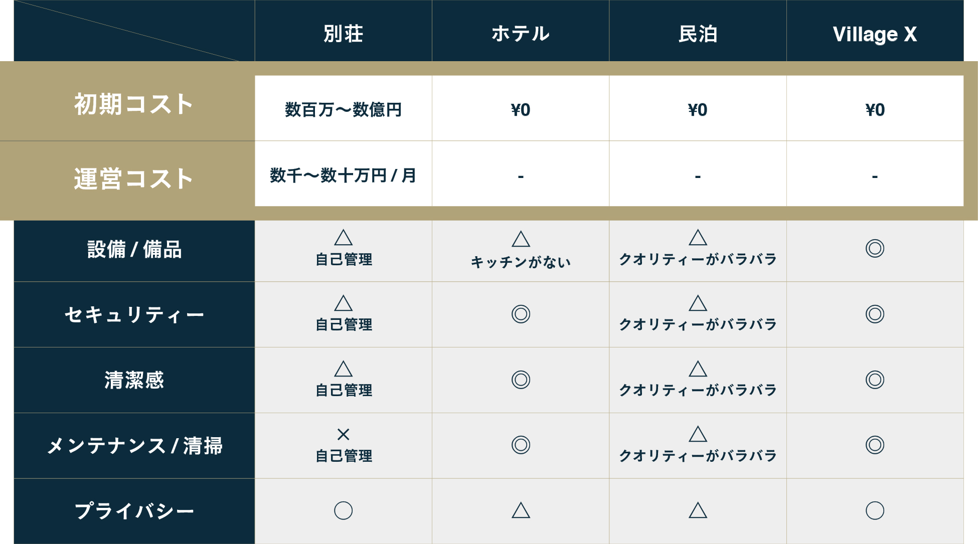Click the ホテル column header

click(x=521, y=34)
